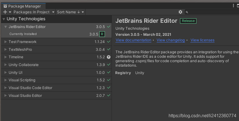
Task: Select the TextMeshPro package
Action: (56, 49)
